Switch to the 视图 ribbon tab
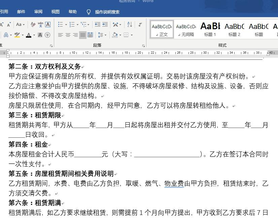The width and height of the screenshot is (278, 219). click(55, 11)
